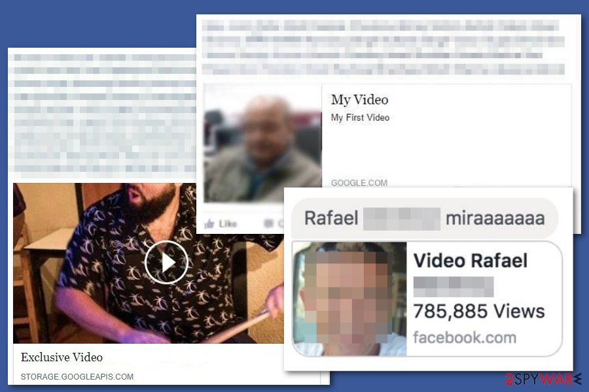Click the GOOGLE.COM source label
The image size is (589, 392).
[359, 183]
